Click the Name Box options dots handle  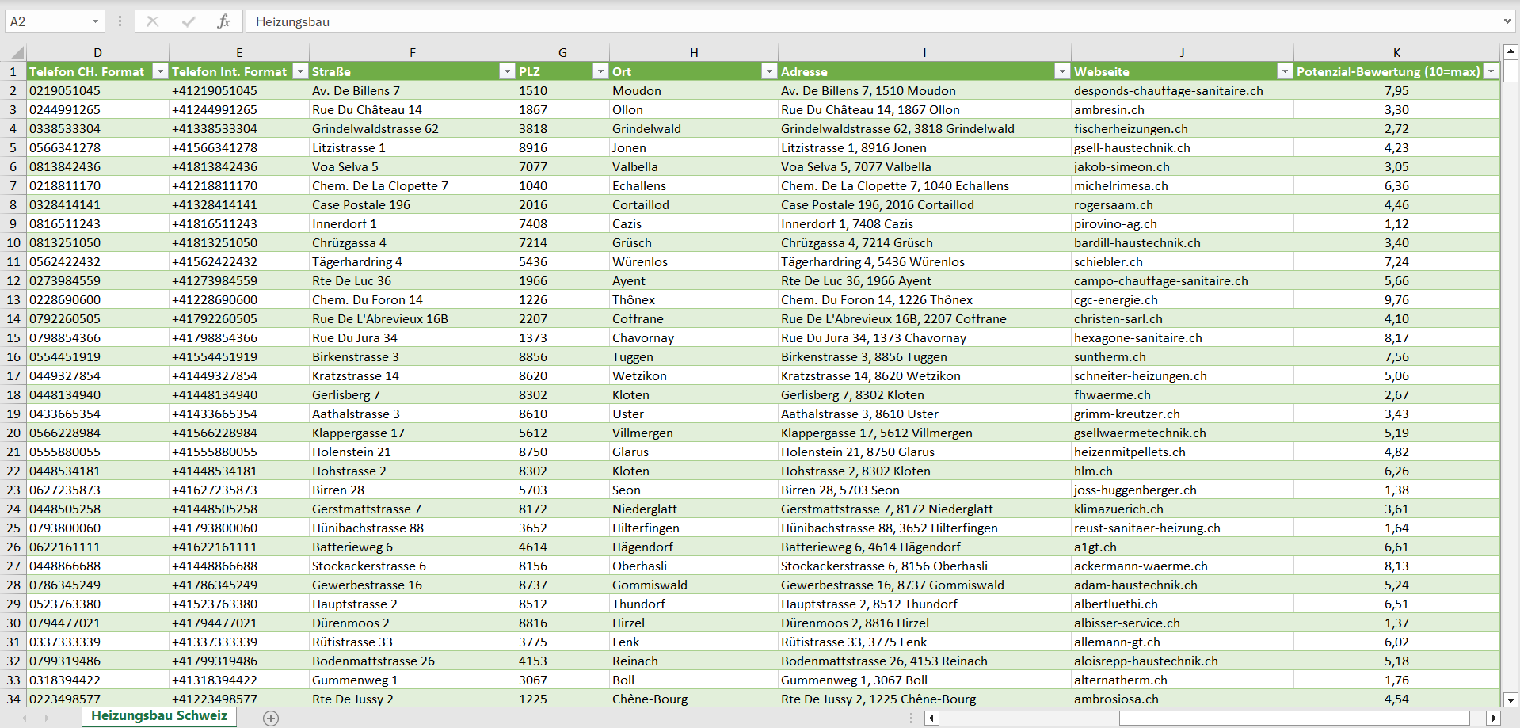[120, 21]
